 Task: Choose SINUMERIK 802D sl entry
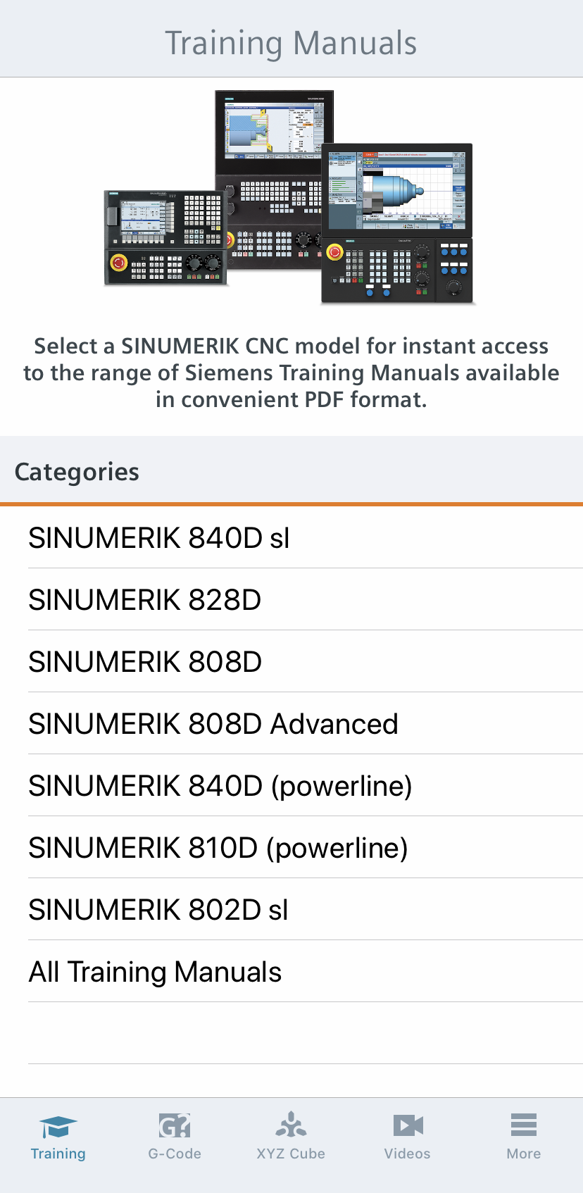(x=291, y=909)
